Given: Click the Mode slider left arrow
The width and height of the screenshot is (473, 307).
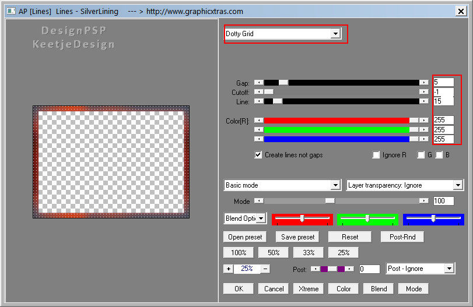Looking at the screenshot, I should pos(258,201).
